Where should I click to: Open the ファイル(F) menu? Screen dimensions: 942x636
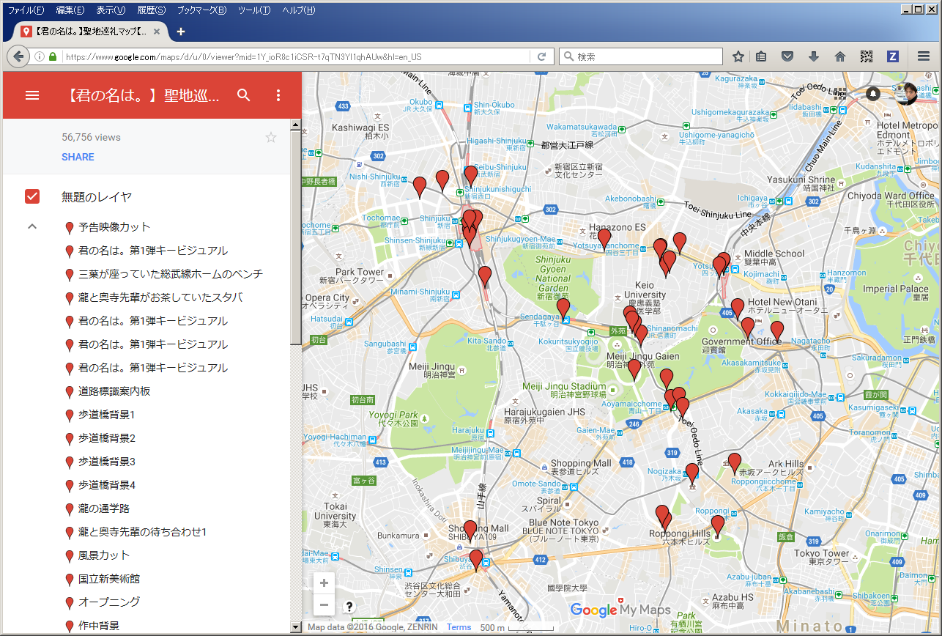tap(26, 10)
